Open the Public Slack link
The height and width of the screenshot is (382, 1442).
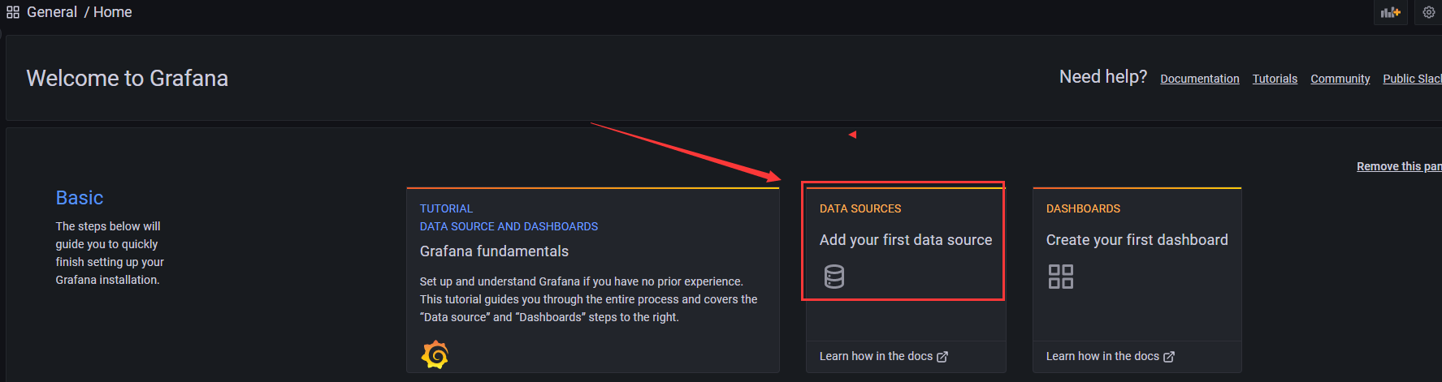[1412, 79]
